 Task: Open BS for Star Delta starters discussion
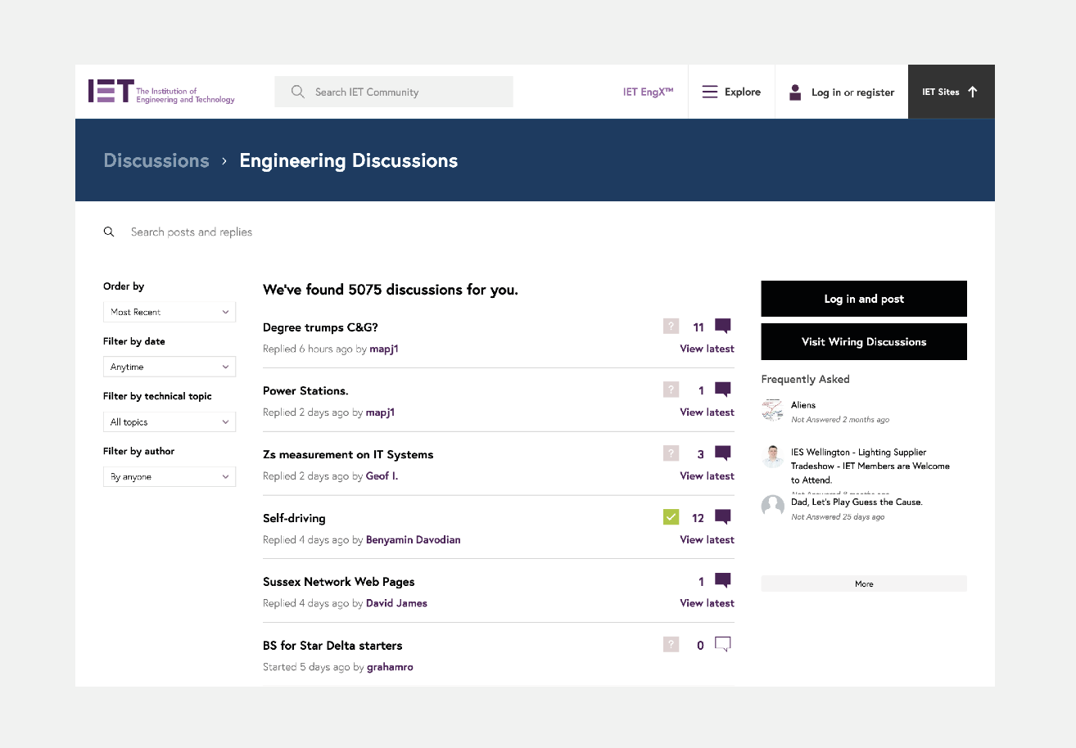(x=332, y=645)
